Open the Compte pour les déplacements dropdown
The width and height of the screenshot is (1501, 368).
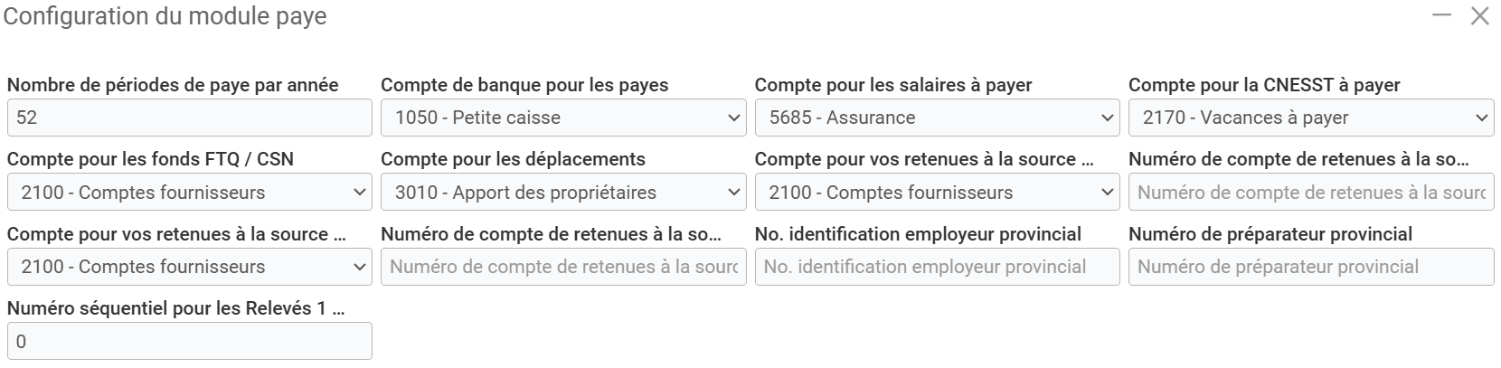pyautogui.click(x=563, y=193)
